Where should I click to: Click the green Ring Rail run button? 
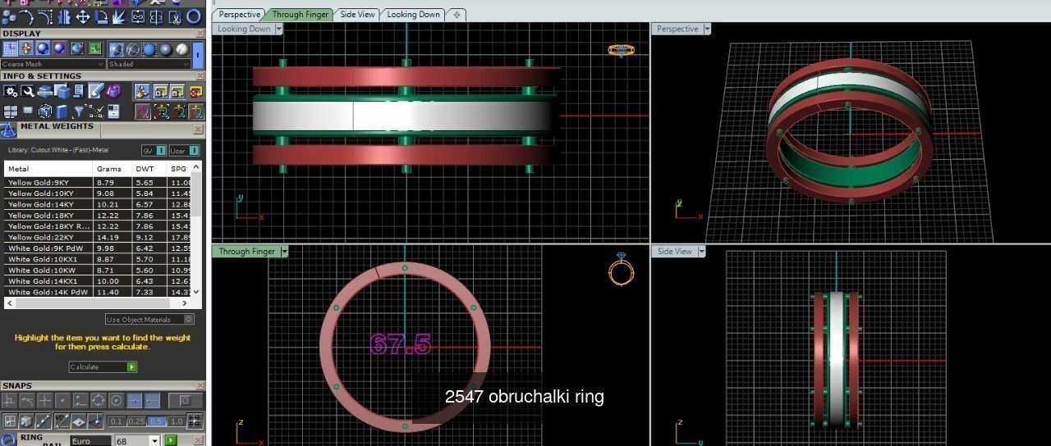[x=171, y=440]
